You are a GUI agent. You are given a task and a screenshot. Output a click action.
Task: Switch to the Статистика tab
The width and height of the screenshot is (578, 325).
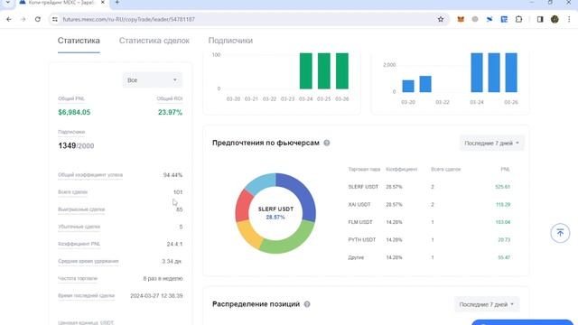pyautogui.click(x=79, y=41)
